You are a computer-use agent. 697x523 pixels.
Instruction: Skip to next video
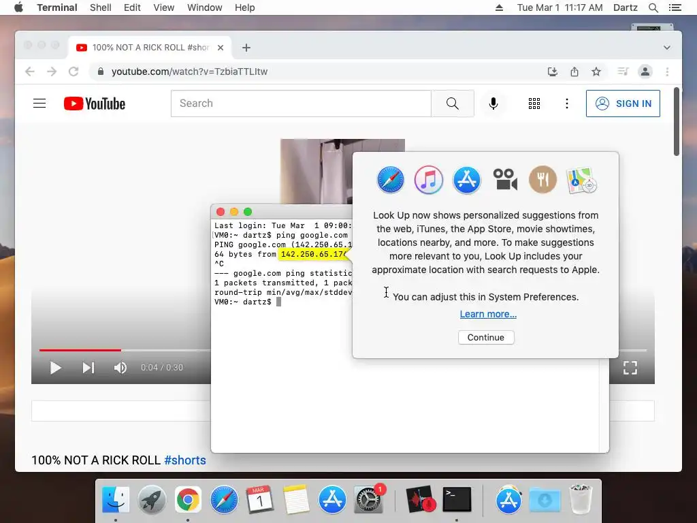(x=88, y=368)
